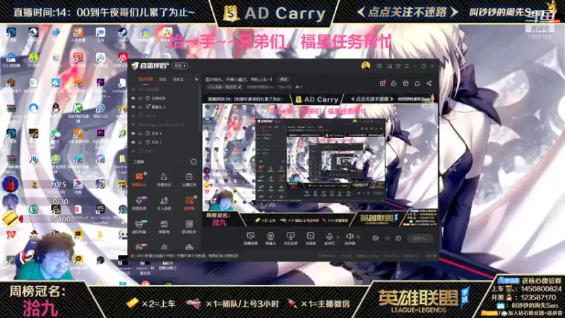The width and height of the screenshot is (565, 318).
Task: Open the orange highlighted tool right of 多人连麦
Action: point(189,203)
